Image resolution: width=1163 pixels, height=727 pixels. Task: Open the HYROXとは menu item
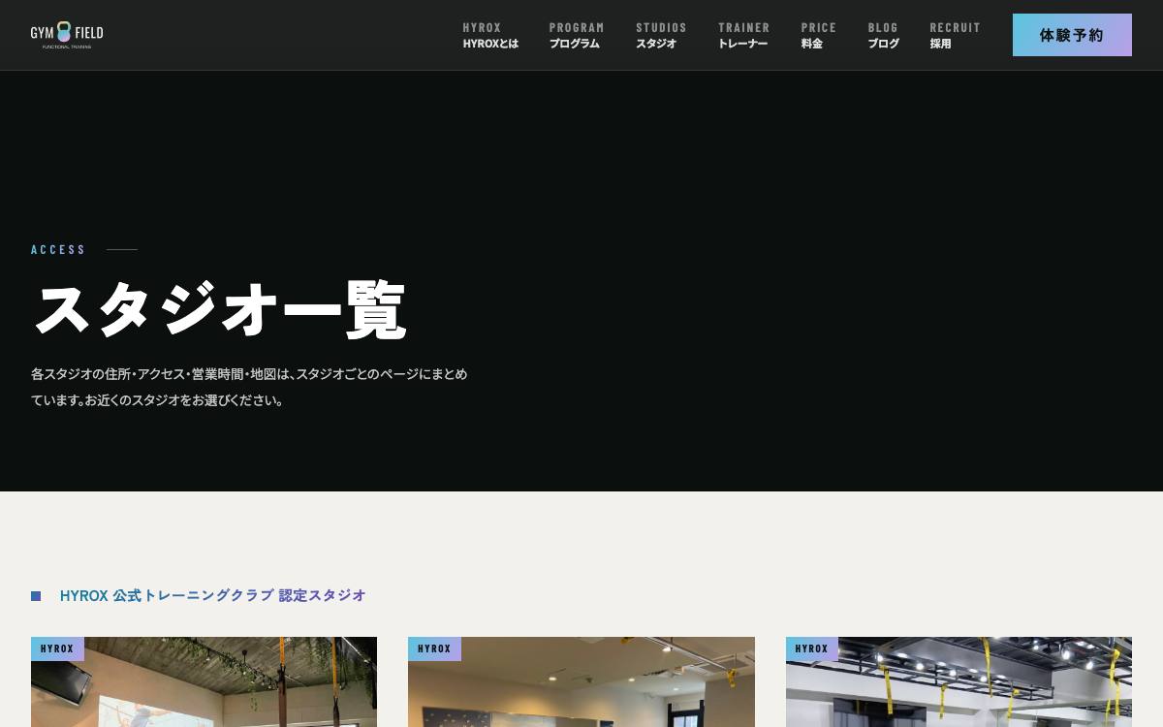click(x=490, y=35)
